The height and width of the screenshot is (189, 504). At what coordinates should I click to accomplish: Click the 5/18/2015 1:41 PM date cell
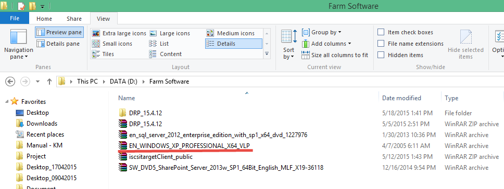[x=407, y=113]
